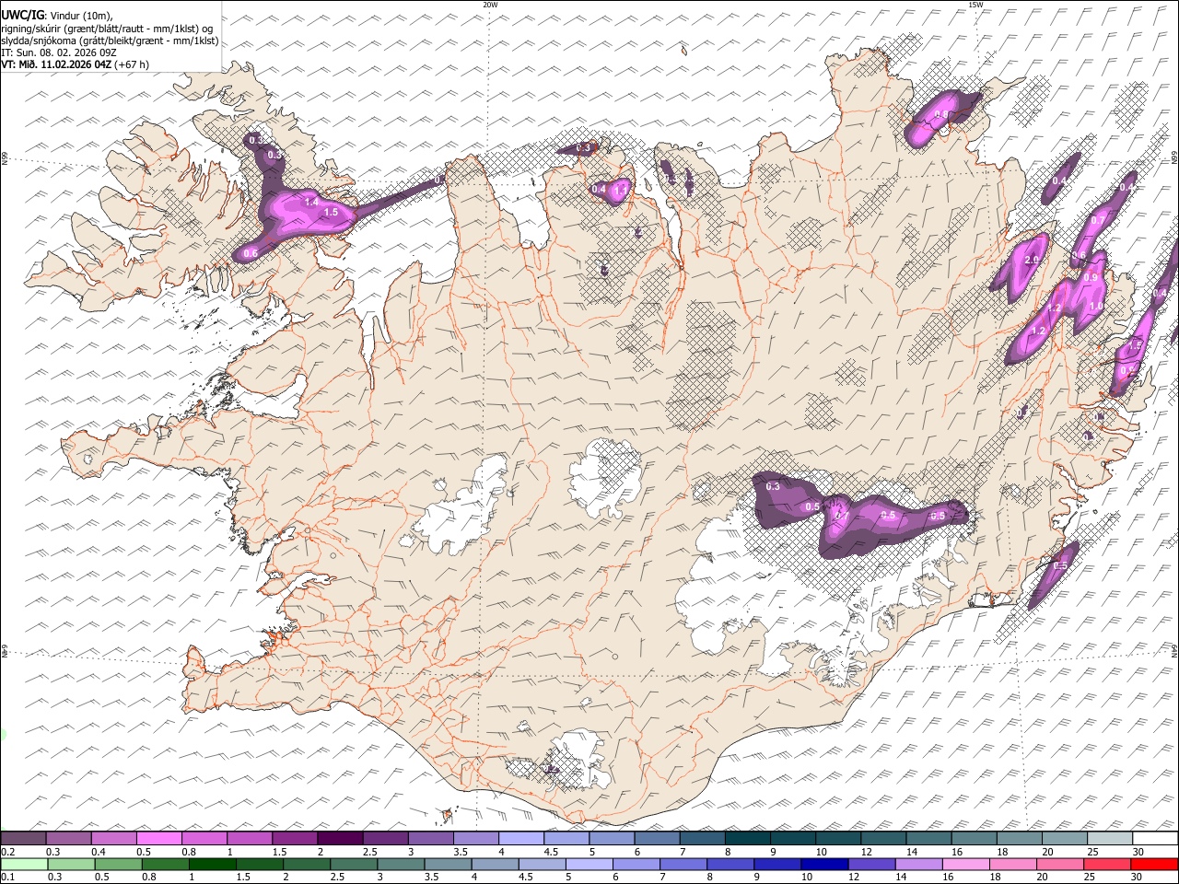Click the 'VT: Mið. 11.02.2026 04Z (+67 h)' line
Screen dimensions: 1179x884
75,64
